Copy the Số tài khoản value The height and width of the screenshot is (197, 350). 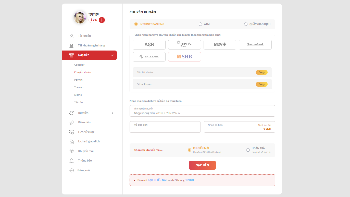262,84
